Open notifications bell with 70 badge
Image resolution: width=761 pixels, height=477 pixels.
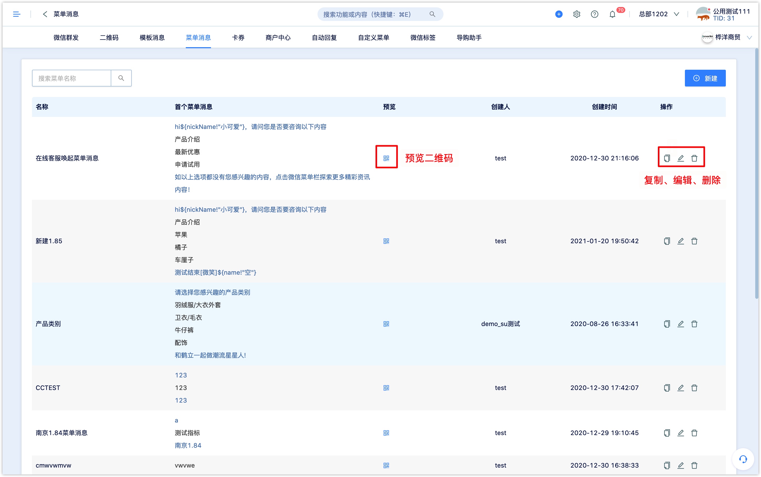click(612, 14)
